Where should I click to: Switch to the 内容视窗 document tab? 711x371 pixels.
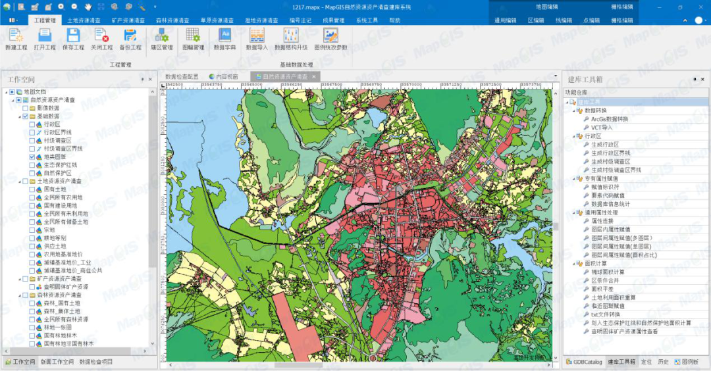pos(224,76)
